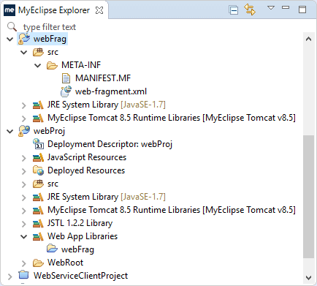Expand the JavaScript Resources node
Screen dimensions: 317x286
point(24,158)
